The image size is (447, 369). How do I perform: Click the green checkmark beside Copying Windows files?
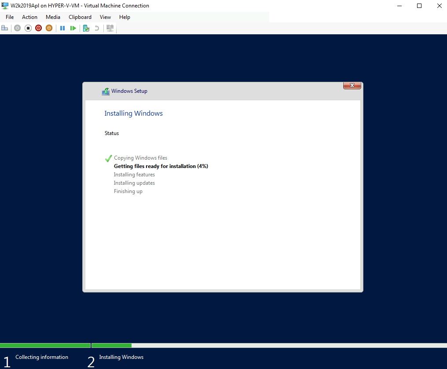[x=108, y=158]
